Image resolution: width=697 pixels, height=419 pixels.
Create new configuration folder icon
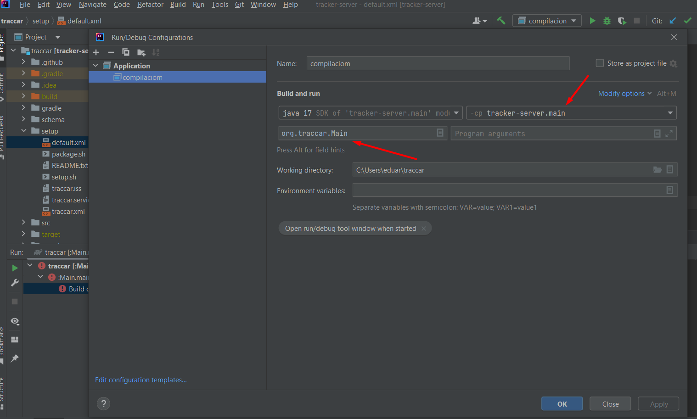(x=141, y=52)
